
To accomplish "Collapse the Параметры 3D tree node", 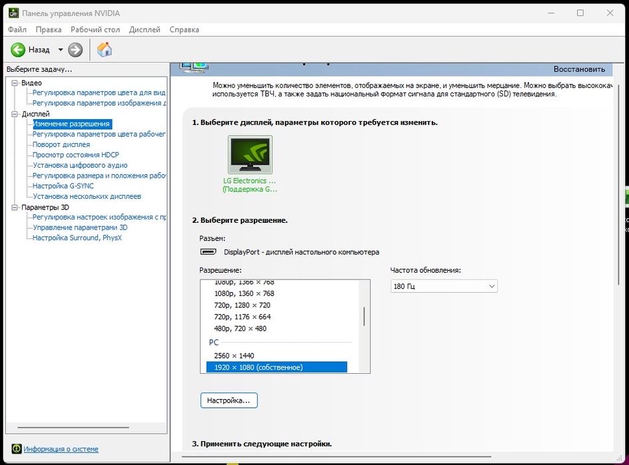I will pos(15,207).
